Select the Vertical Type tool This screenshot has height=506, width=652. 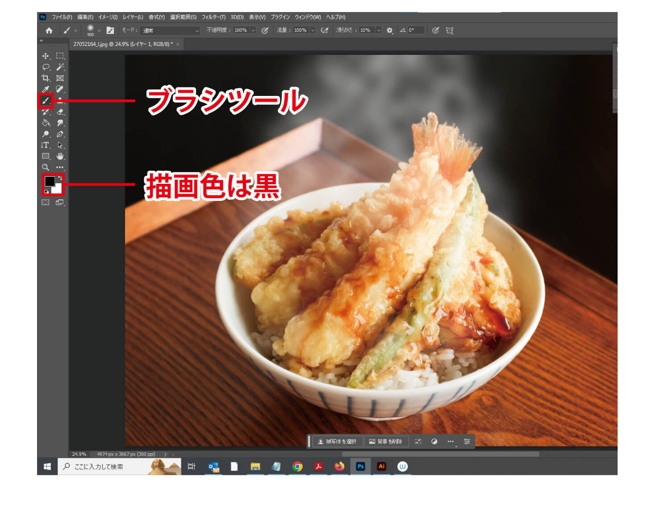(46, 145)
